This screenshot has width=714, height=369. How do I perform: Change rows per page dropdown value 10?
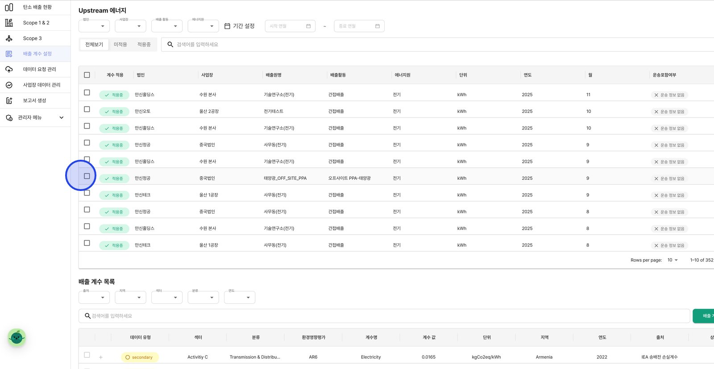click(x=672, y=260)
